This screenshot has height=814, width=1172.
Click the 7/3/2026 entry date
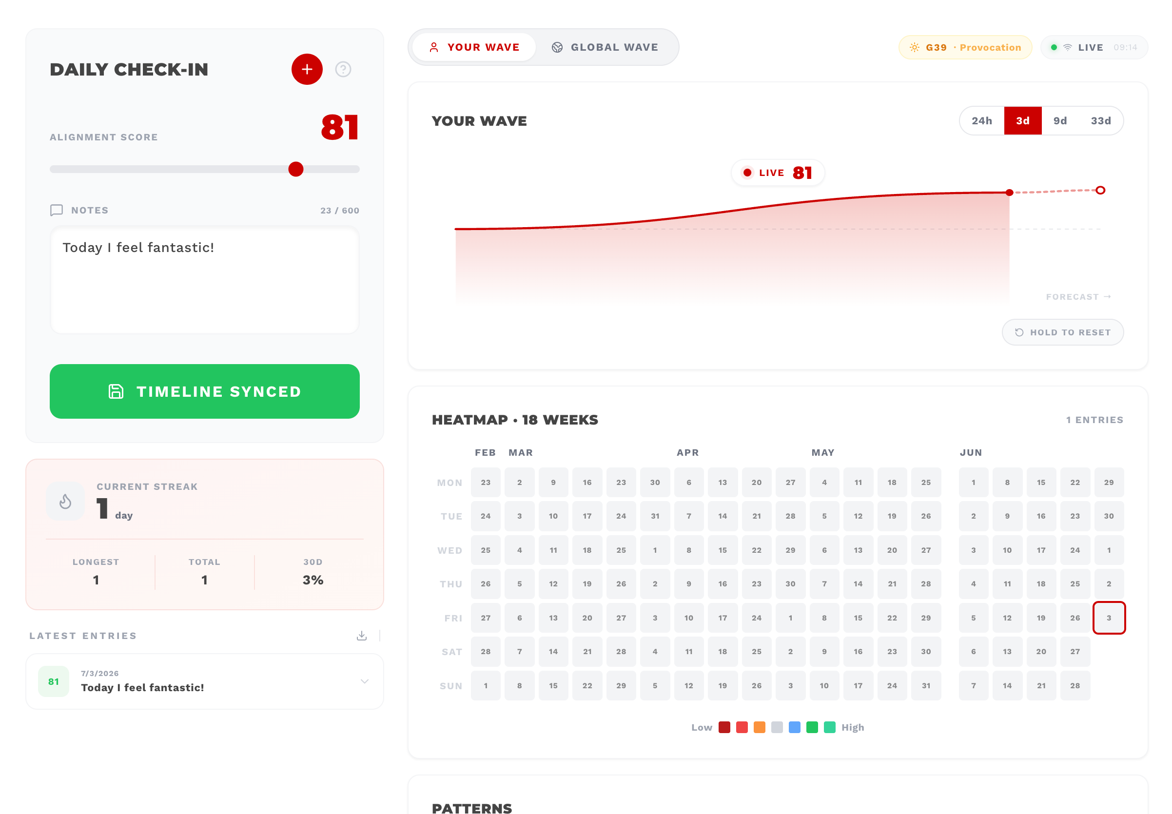pyautogui.click(x=100, y=673)
